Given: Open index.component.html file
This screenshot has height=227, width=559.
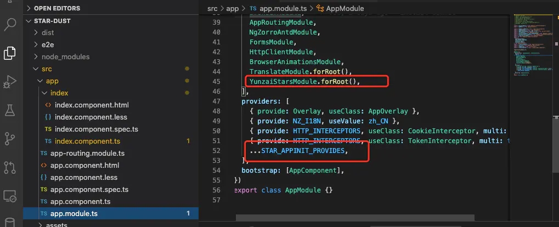Looking at the screenshot, I should (91, 105).
